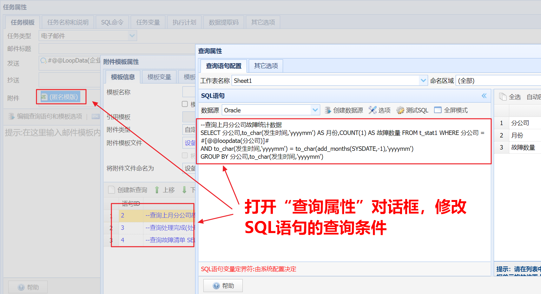
Task: Tick the checkbox under 模板名称
Action: point(185,104)
